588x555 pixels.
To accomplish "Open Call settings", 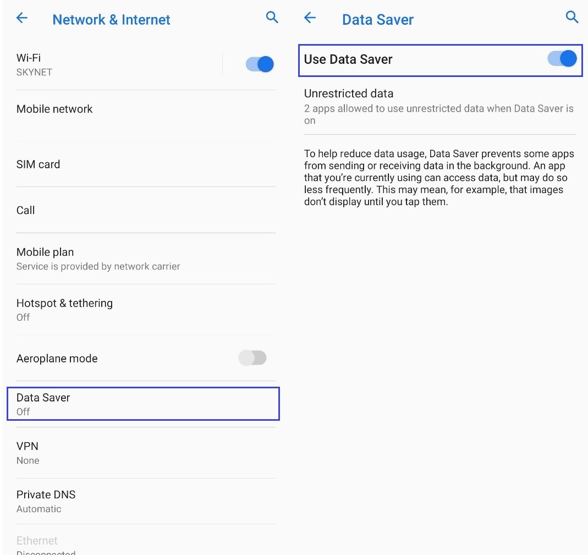I will tap(146, 210).
